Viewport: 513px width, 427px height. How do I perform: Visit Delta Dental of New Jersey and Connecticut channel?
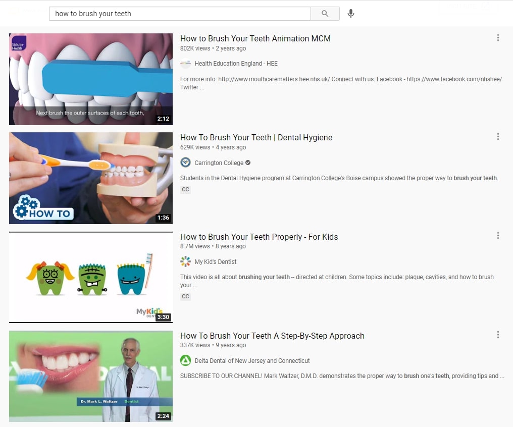point(252,361)
